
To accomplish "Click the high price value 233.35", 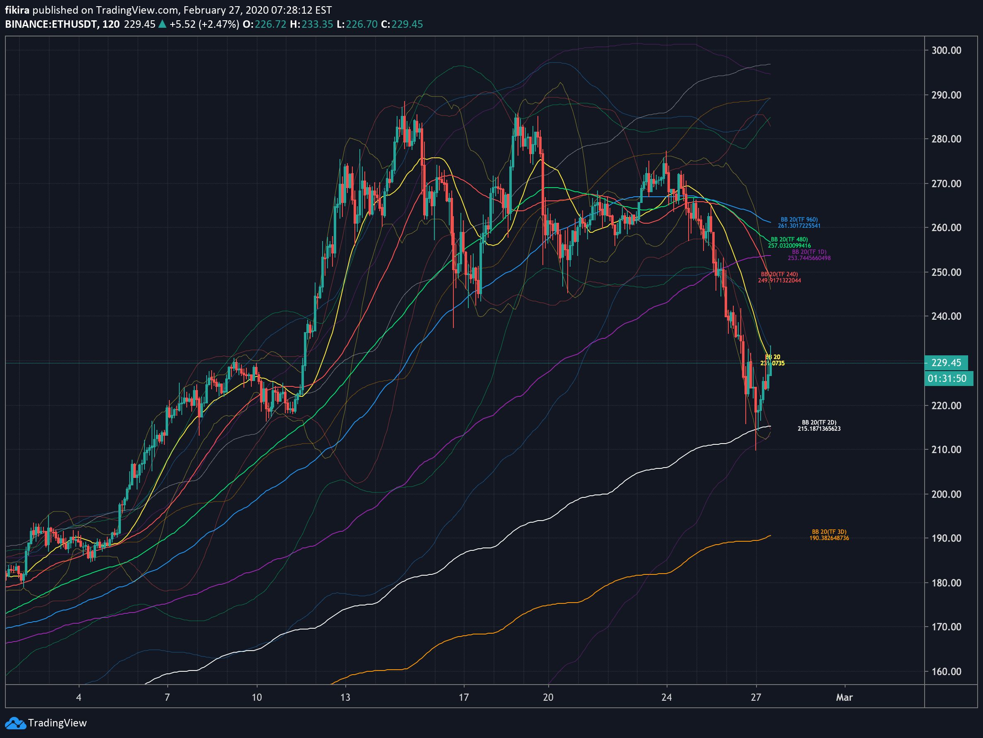I will pyautogui.click(x=317, y=24).
